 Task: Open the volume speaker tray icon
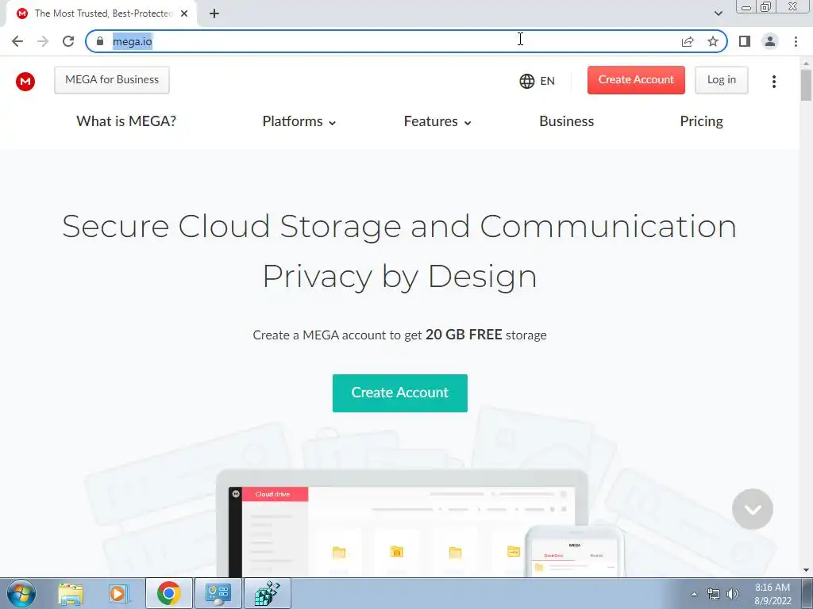click(733, 594)
